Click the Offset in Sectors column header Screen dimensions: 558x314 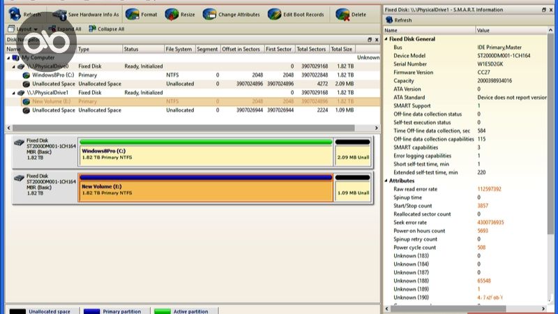(242, 49)
